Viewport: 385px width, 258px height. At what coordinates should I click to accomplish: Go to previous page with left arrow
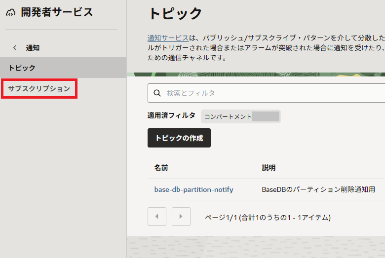157,217
